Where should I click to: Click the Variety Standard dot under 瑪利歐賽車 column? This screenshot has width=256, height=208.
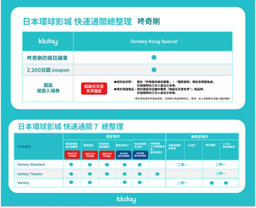(71, 164)
